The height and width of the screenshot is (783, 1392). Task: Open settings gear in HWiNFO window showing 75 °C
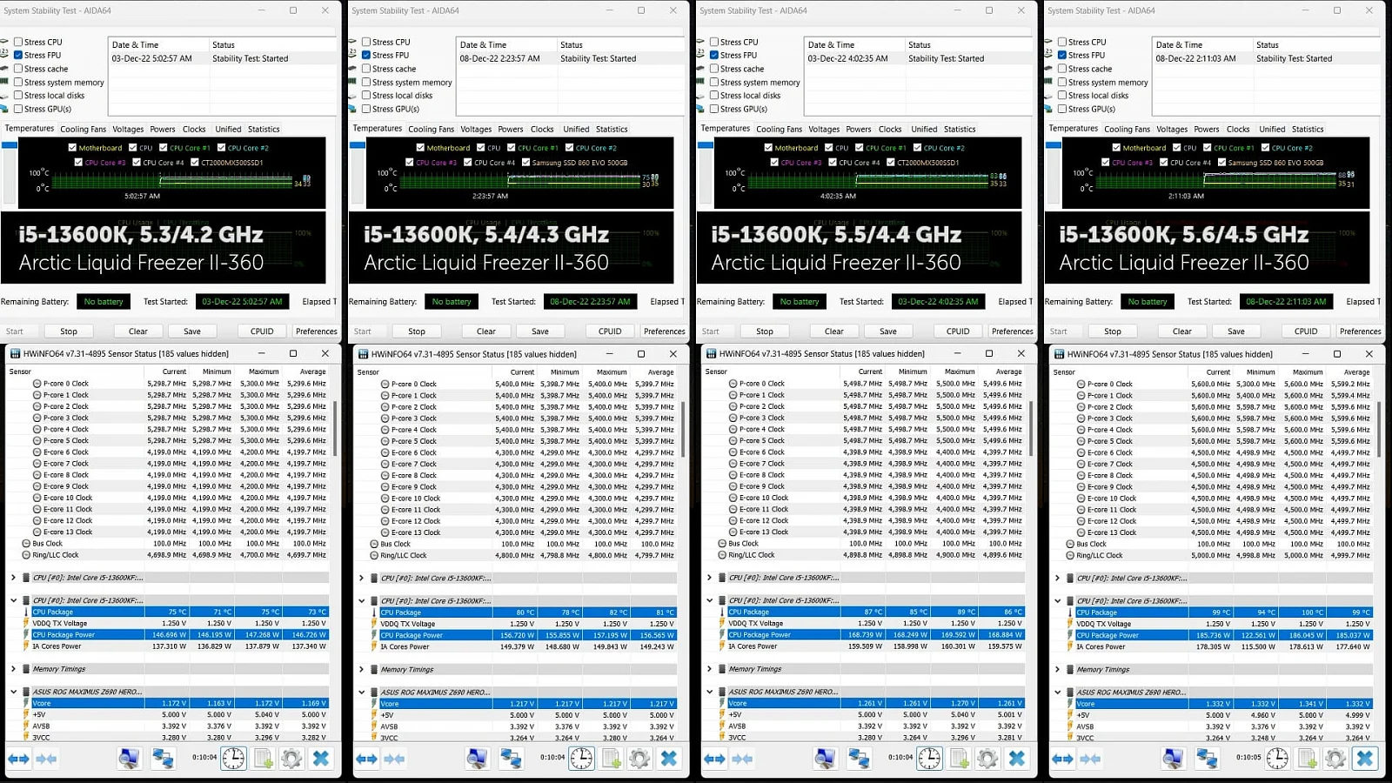291,759
